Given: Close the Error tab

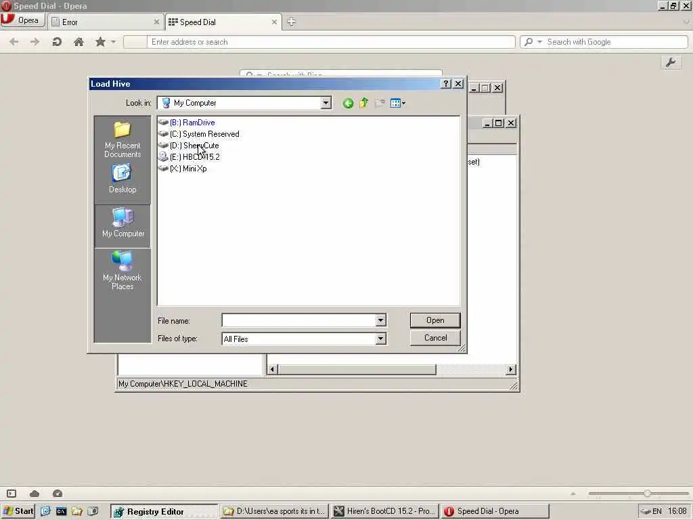Looking at the screenshot, I should click(156, 22).
